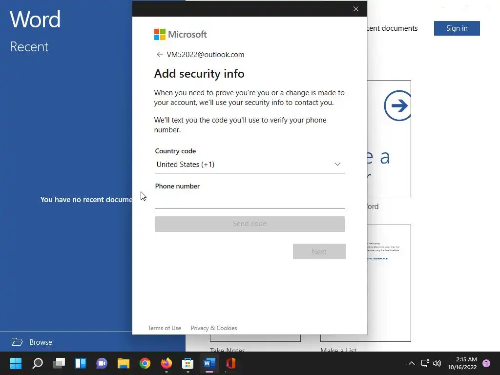This screenshot has width=500, height=375.
Task: Launch Firefox from the taskbar
Action: pos(166,363)
